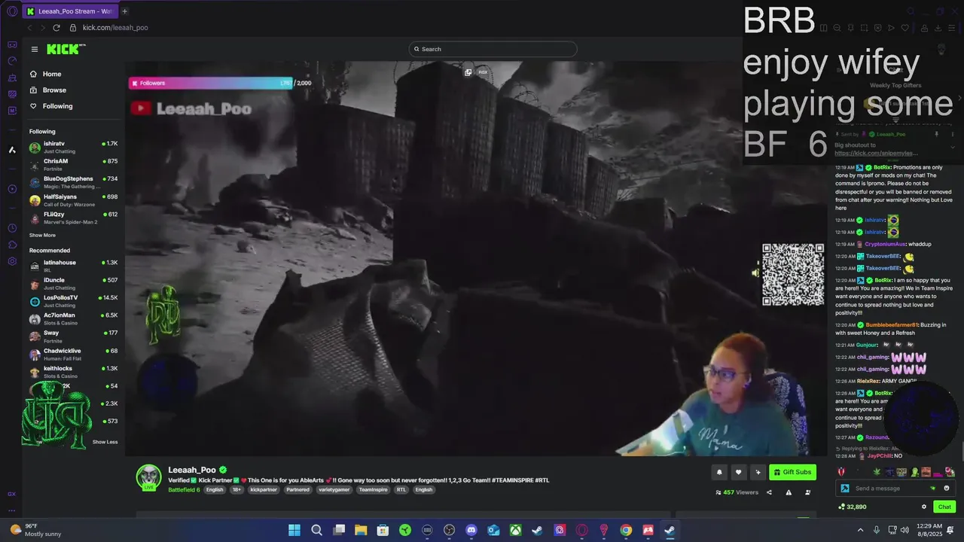Click the share stream icon
Screen dimensions: 964x542
[769, 492]
